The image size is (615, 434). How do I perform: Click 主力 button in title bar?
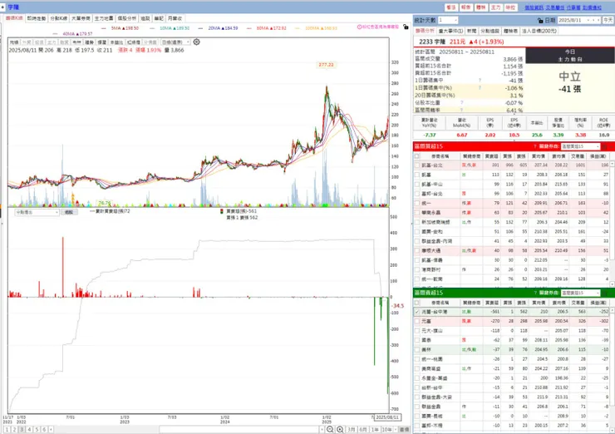tap(496, 7)
